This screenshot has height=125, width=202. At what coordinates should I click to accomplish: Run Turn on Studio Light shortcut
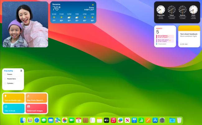(14, 98)
